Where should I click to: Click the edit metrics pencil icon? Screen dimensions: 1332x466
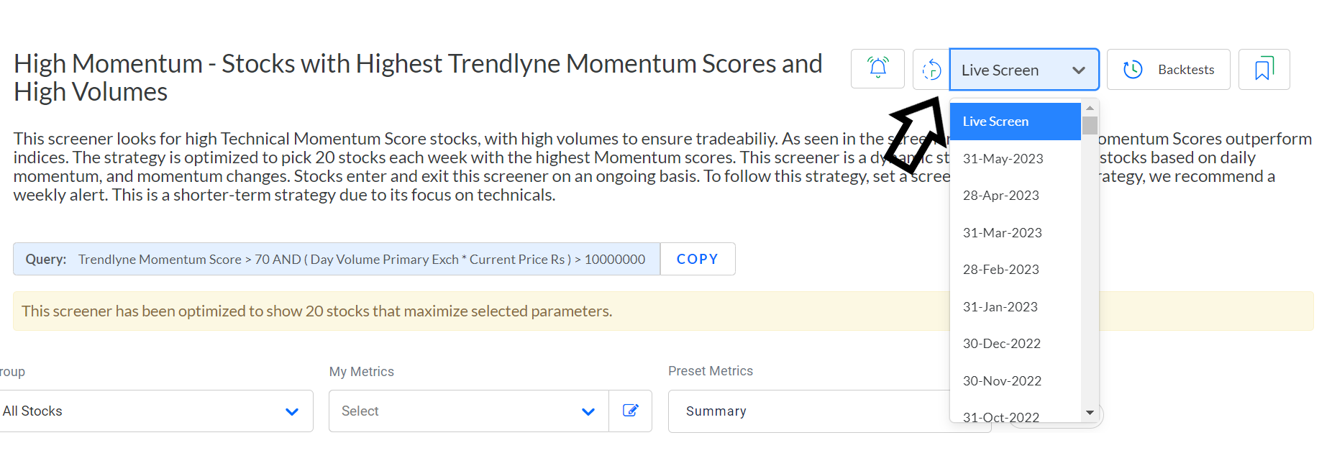click(x=631, y=411)
